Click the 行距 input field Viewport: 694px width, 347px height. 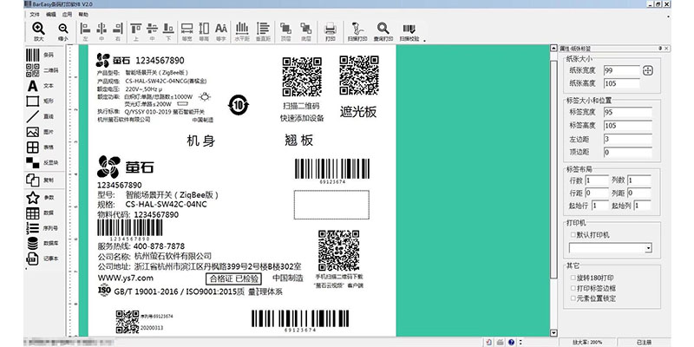click(597, 193)
